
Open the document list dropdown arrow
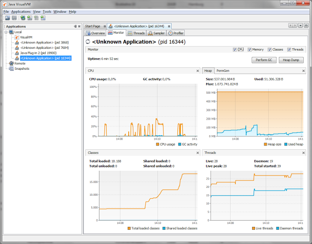coord(300,25)
